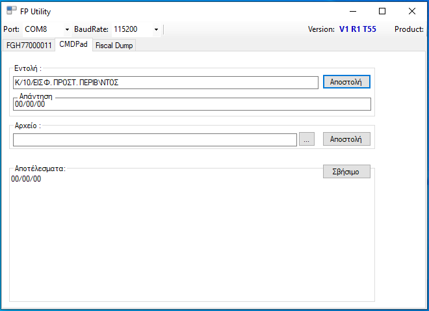Maximize the FP Utility window

382,11
